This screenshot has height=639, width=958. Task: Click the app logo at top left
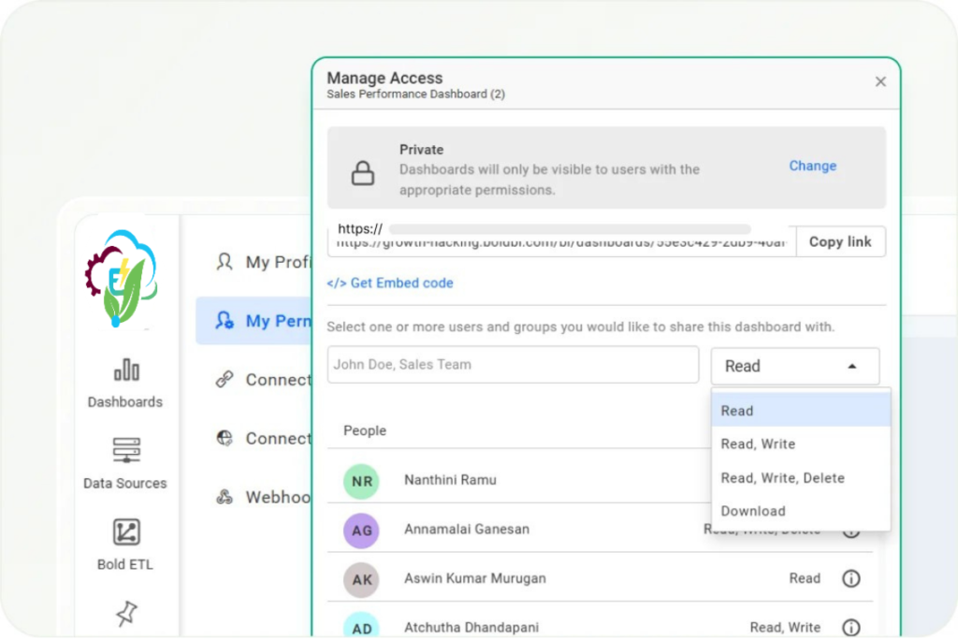122,279
